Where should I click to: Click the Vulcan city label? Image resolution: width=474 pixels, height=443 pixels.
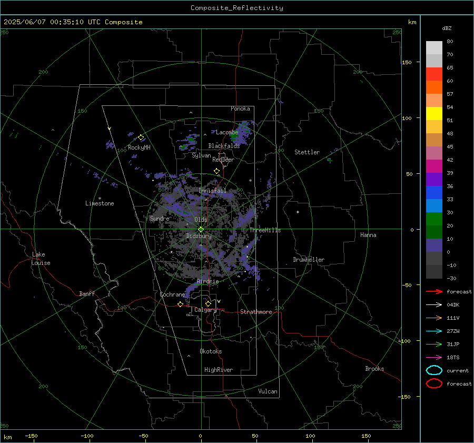click(x=268, y=391)
